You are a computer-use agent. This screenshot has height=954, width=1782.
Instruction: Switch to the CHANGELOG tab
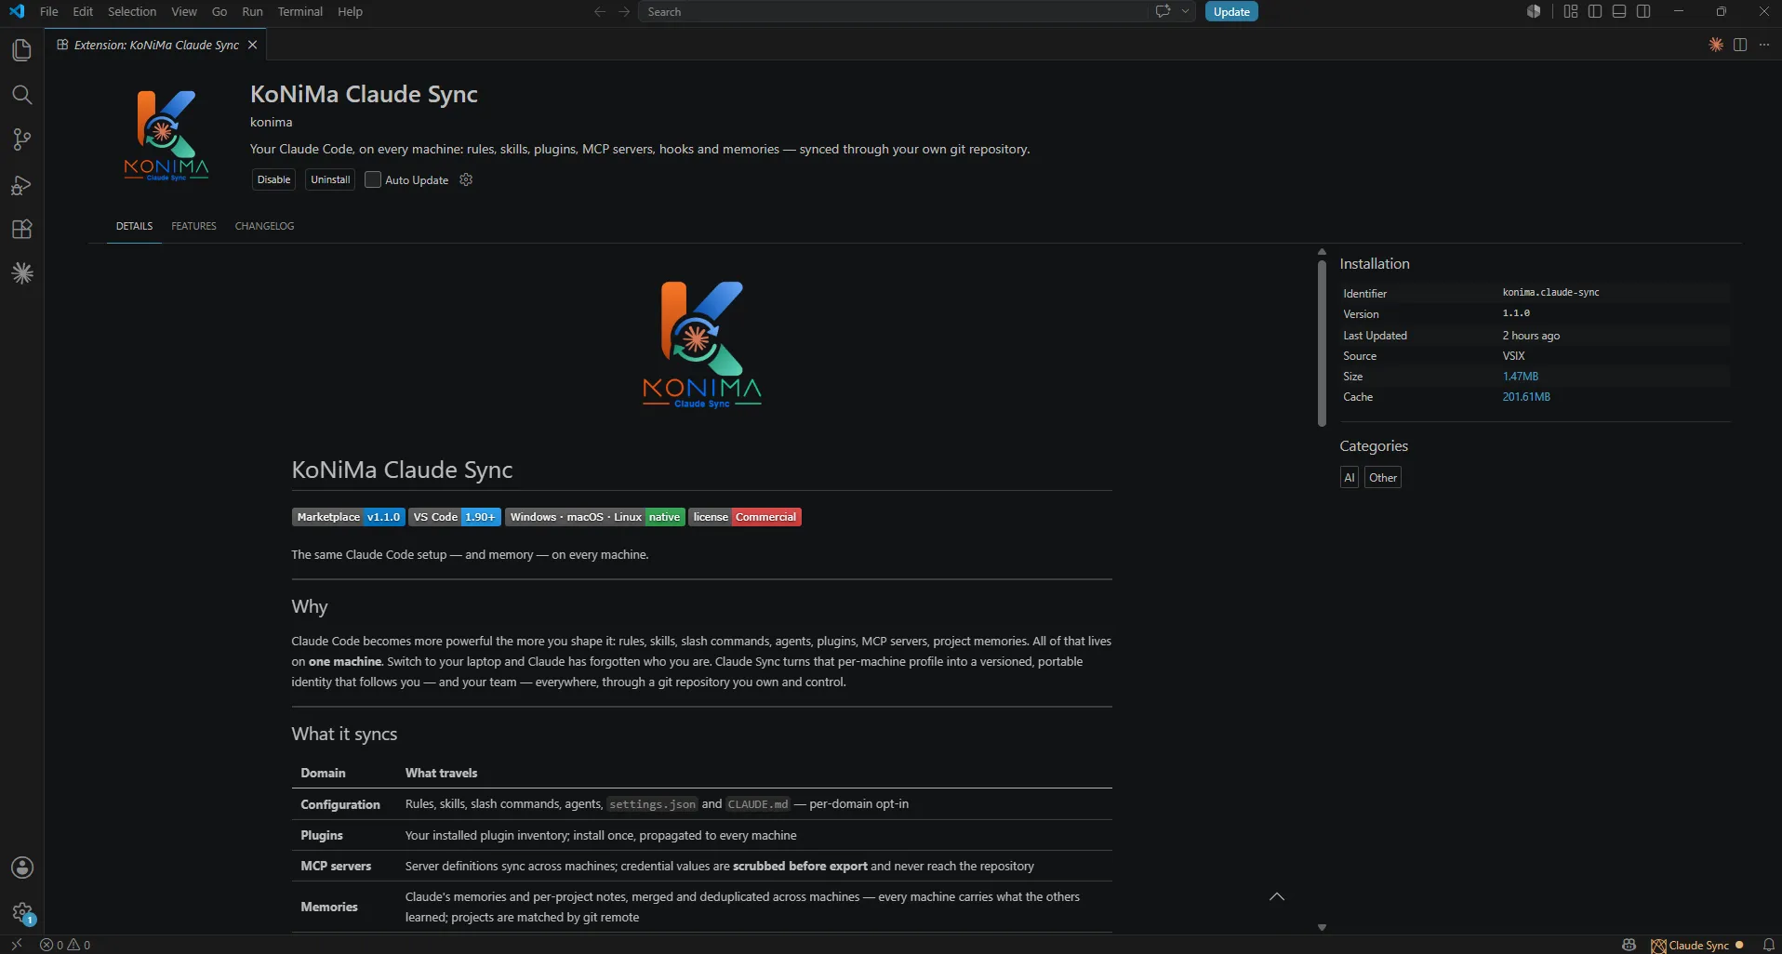[264, 226]
